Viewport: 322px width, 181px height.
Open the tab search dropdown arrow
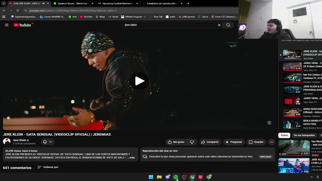(4, 4)
